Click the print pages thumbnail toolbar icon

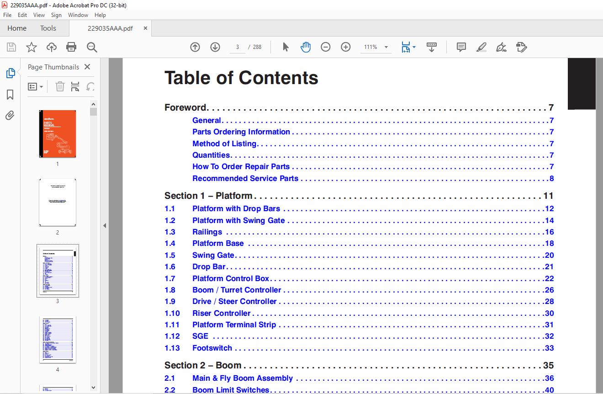(x=75, y=86)
